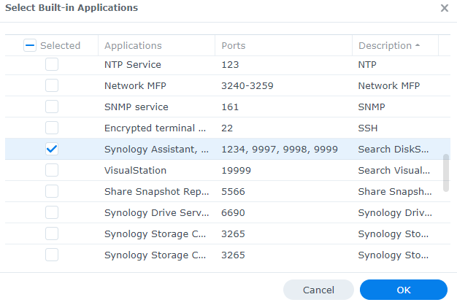Click the VisualStation application name
Viewport: 457px width, 305px height.
[x=135, y=171]
